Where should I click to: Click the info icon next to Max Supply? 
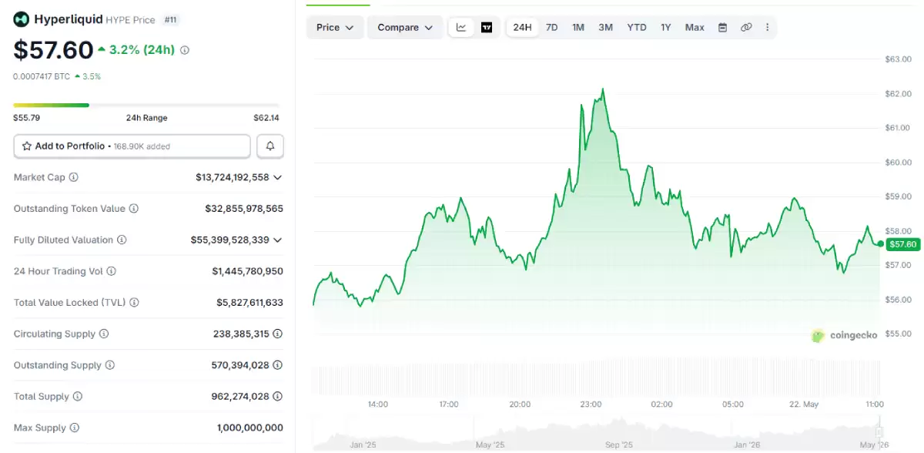(74, 428)
